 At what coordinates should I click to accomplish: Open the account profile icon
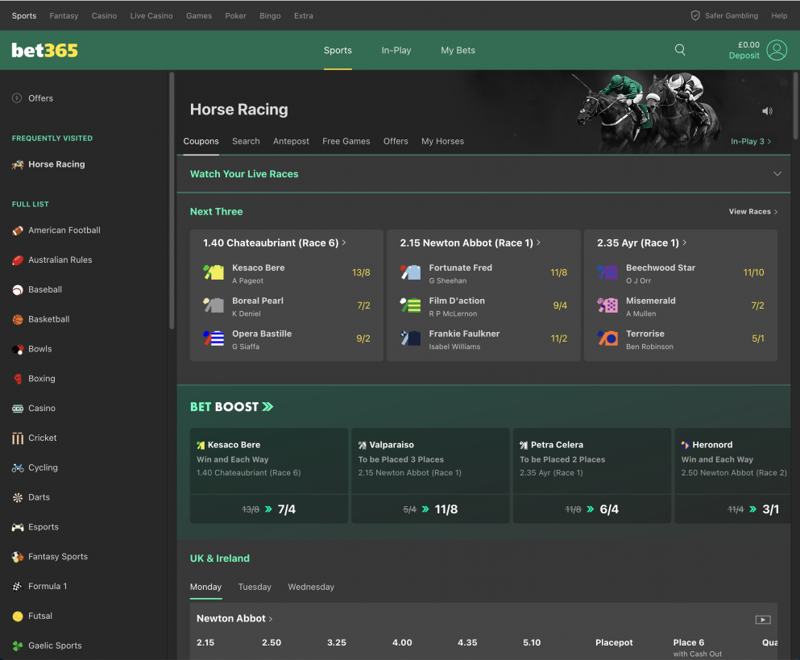point(777,50)
